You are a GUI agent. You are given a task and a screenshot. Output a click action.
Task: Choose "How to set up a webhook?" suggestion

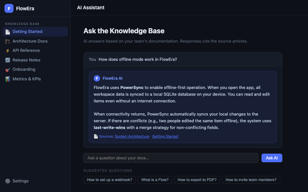pyautogui.click(x=109, y=180)
